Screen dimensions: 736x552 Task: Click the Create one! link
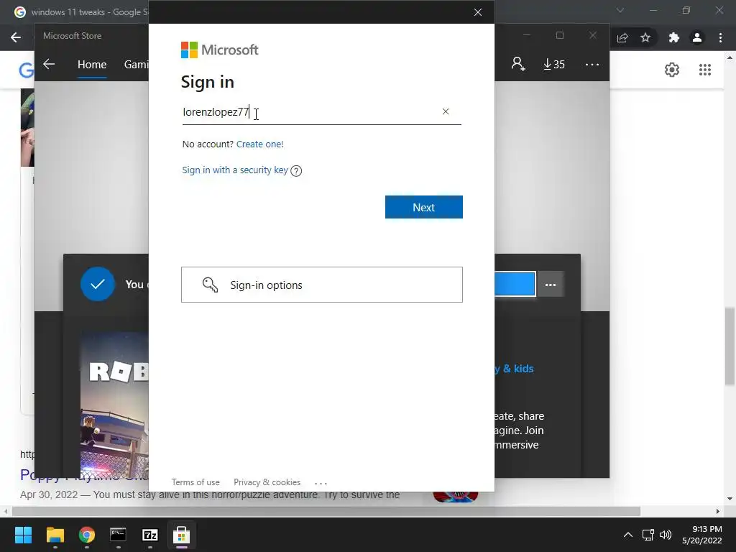point(260,144)
